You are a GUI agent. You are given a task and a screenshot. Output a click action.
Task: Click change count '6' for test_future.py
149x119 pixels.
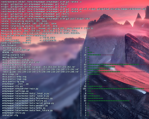pyautogui.click(x=86, y=110)
